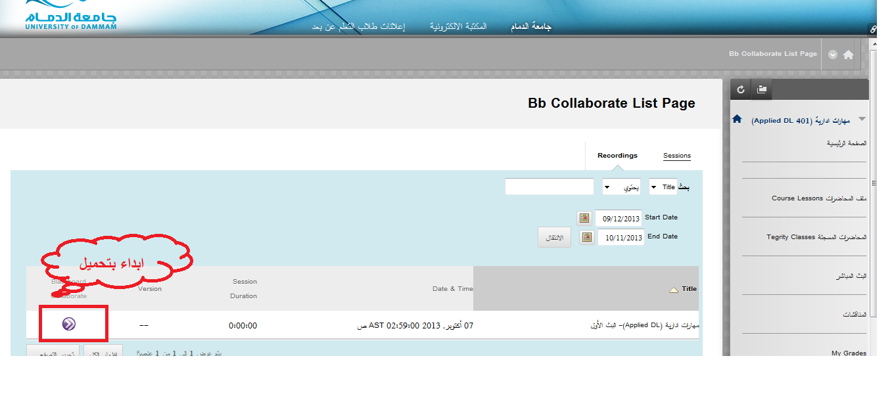The image size is (894, 404).
Task: Open إعلانات طلاب التعلم عن بعد menu item
Action: (358, 27)
